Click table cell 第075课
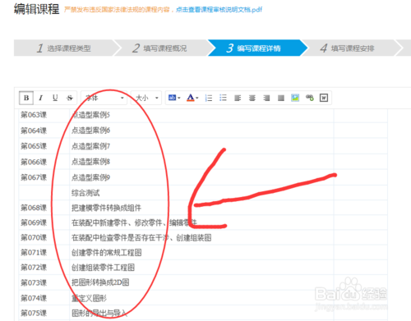411x321 pixels. coord(34,313)
